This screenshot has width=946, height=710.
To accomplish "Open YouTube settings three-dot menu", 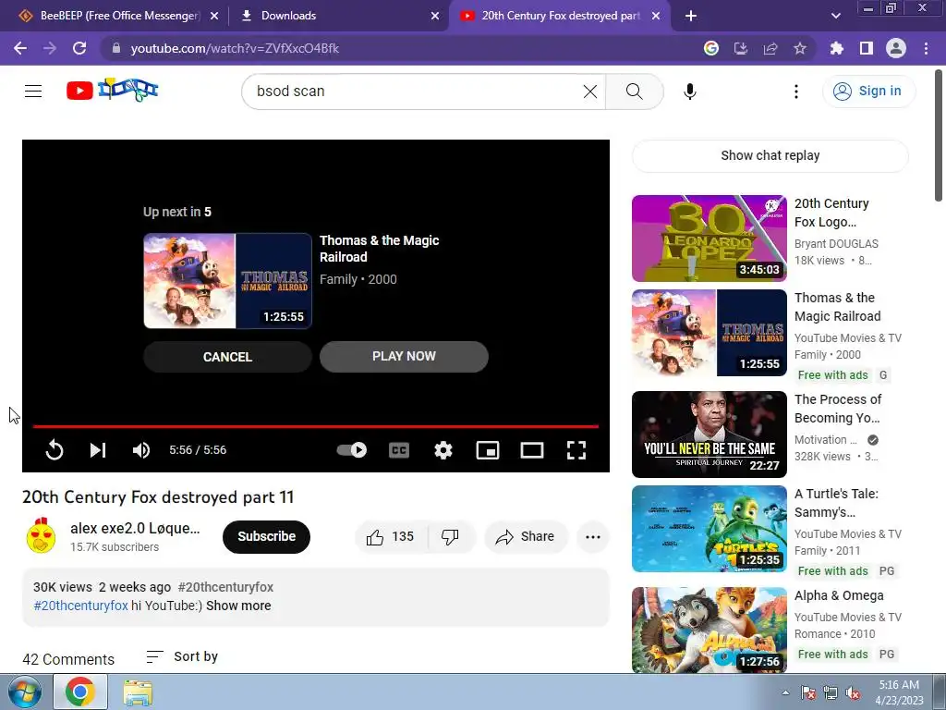I will tap(795, 92).
